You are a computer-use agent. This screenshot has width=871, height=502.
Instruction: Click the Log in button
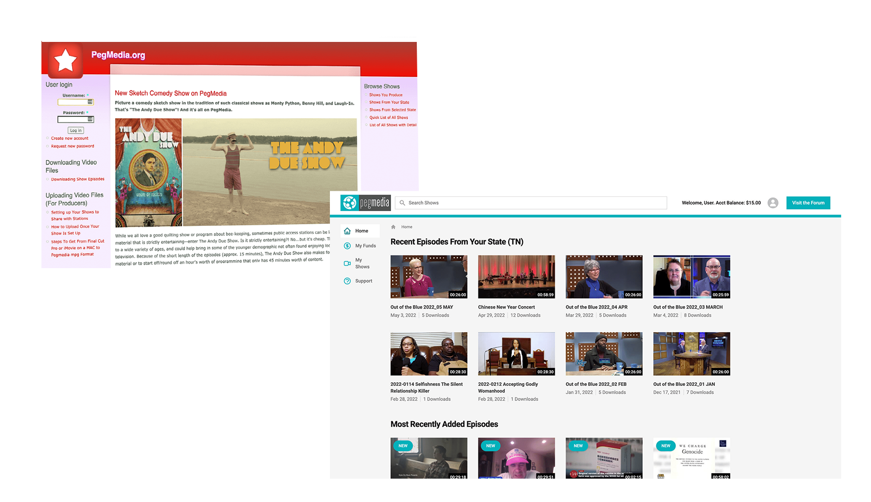click(76, 131)
